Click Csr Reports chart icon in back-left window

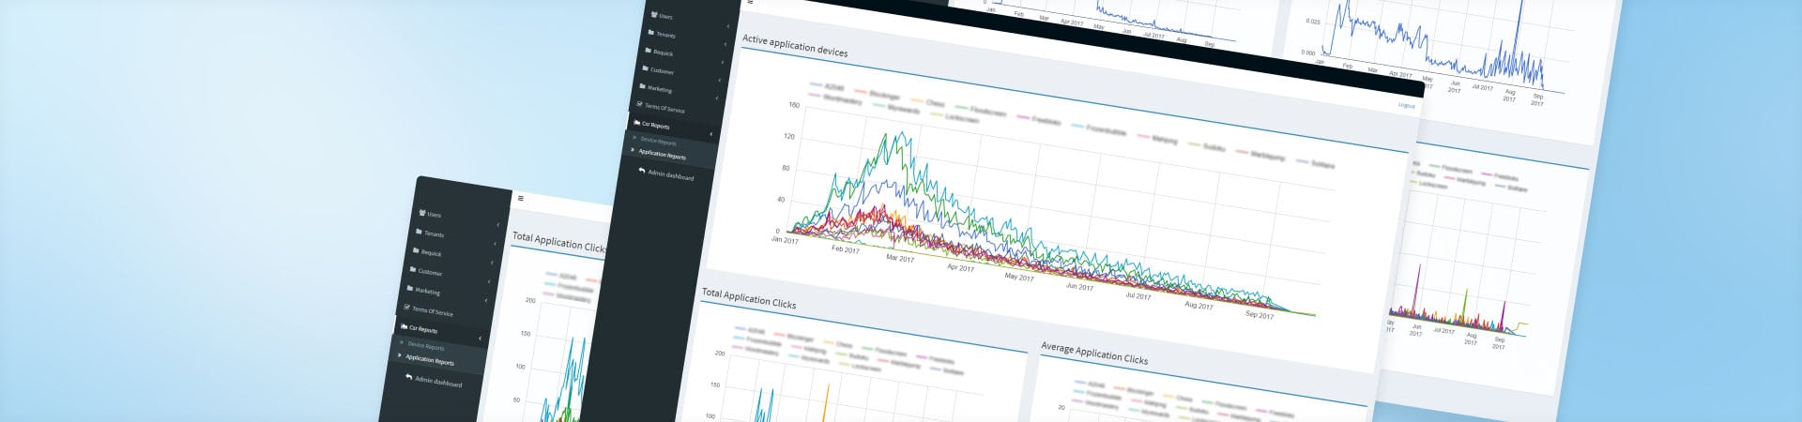point(404,327)
